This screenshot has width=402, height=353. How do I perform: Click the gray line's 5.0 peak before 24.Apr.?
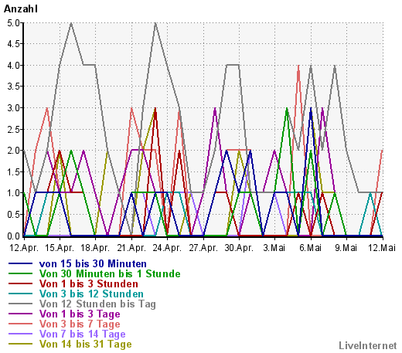coord(155,23)
